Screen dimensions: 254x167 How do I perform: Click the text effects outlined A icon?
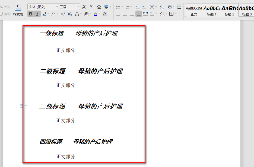click(77, 14)
